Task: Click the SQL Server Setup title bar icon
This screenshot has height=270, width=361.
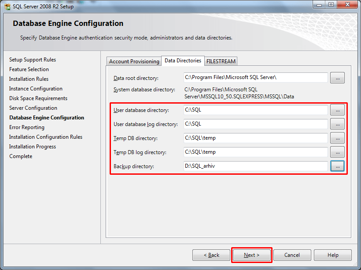Action: 7,7
